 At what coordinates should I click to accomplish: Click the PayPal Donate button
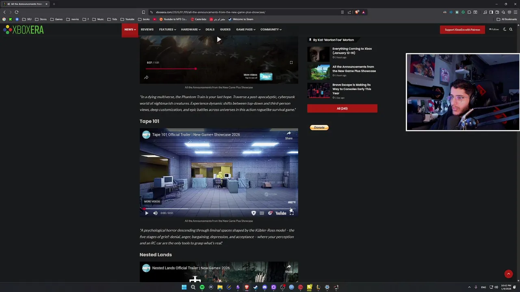point(319,127)
